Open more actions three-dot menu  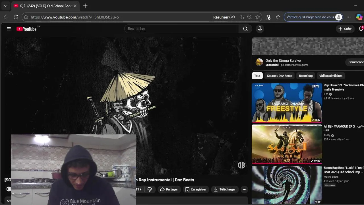tap(244, 189)
